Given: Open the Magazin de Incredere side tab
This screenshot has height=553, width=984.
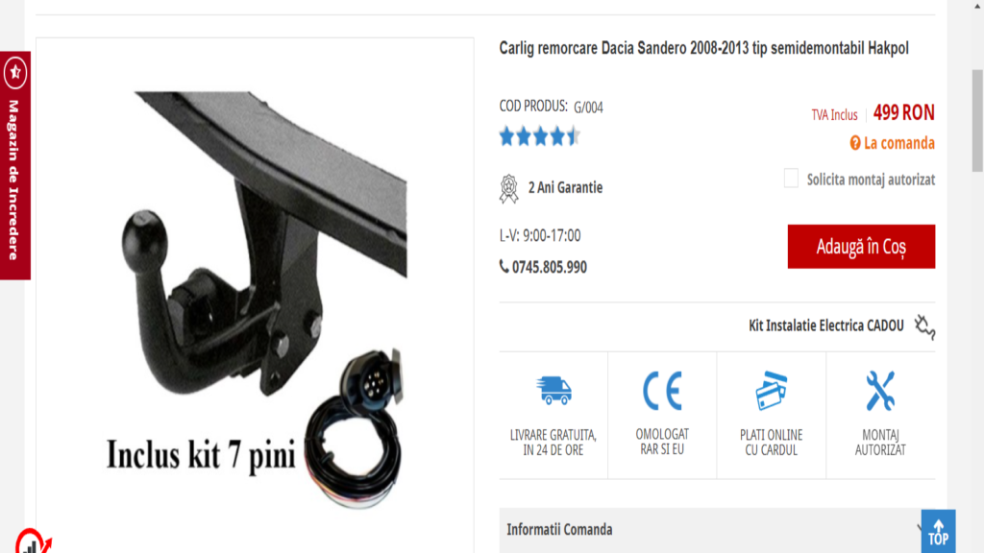Looking at the screenshot, I should 15,165.
